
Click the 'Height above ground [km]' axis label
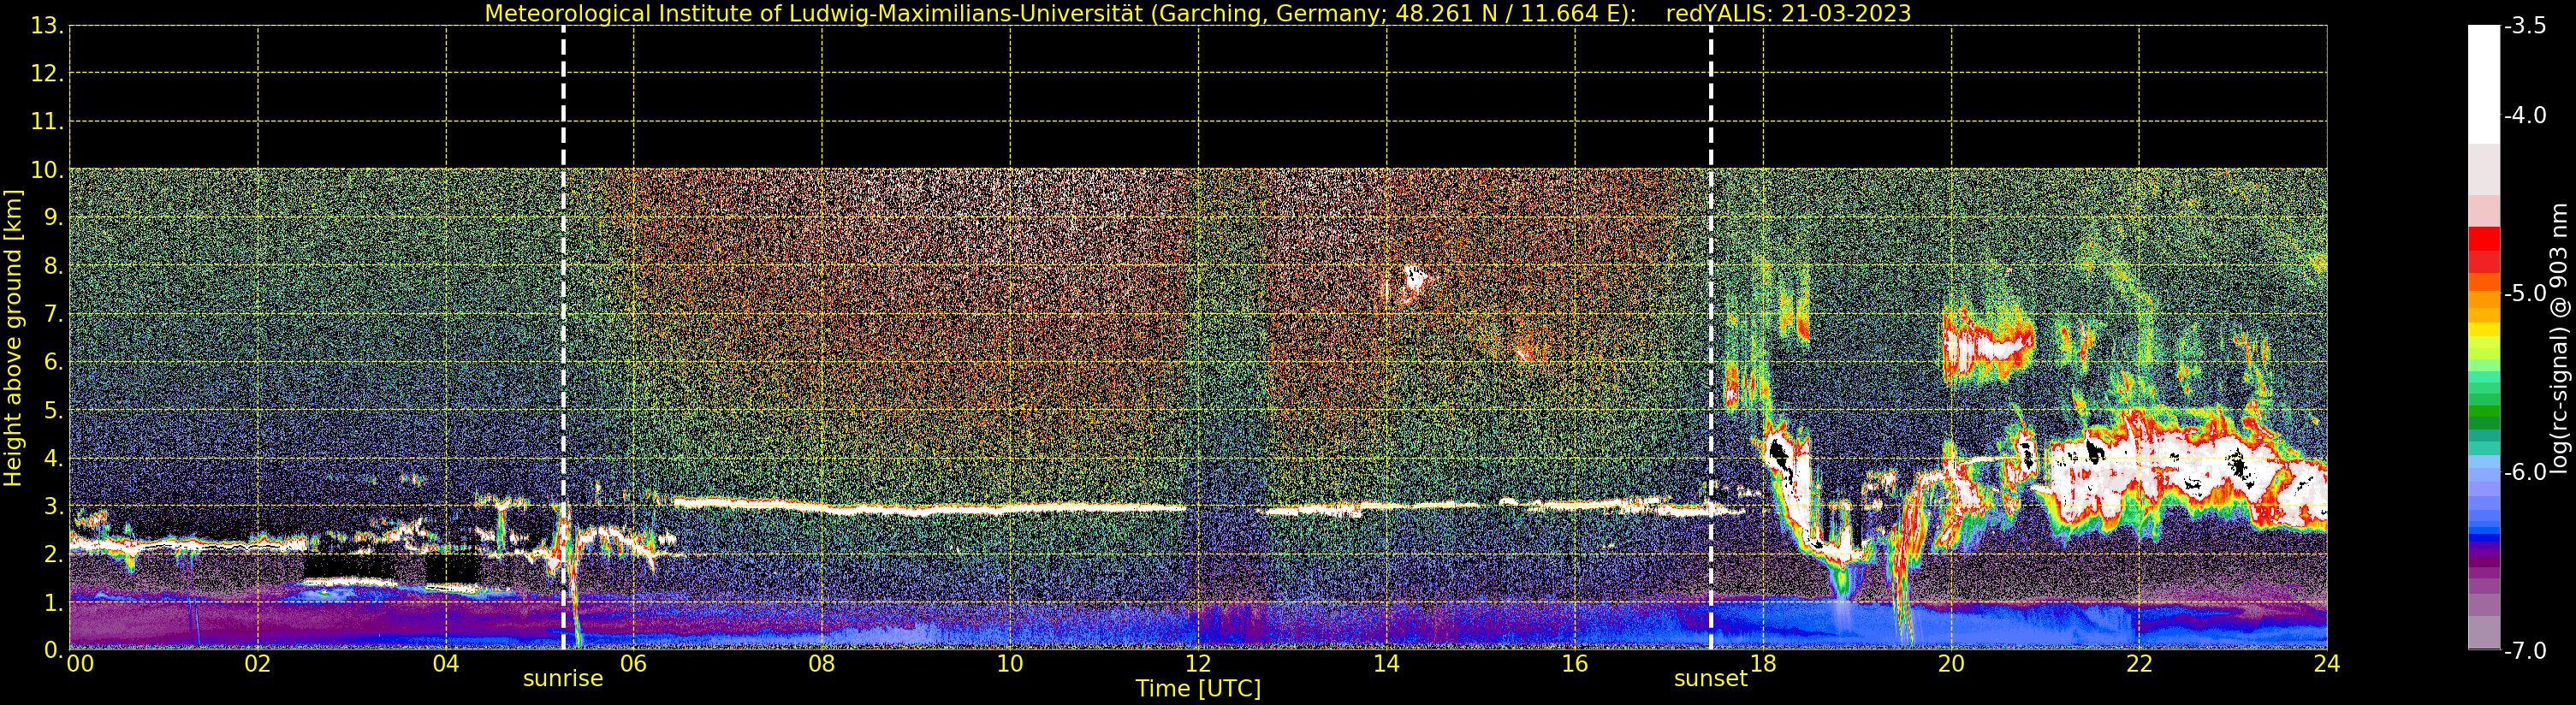[x=13, y=338]
